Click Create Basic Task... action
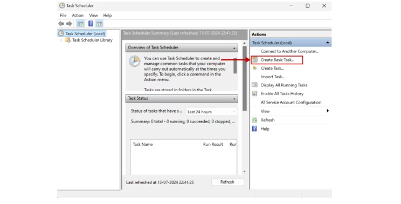The height and width of the screenshot is (204, 401). click(x=277, y=60)
